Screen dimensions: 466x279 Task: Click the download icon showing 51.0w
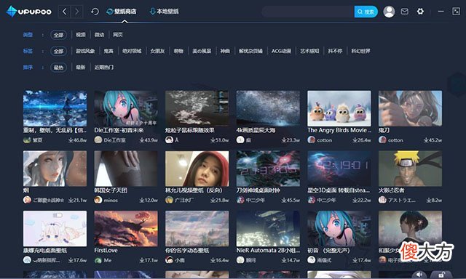[x=213, y=140]
